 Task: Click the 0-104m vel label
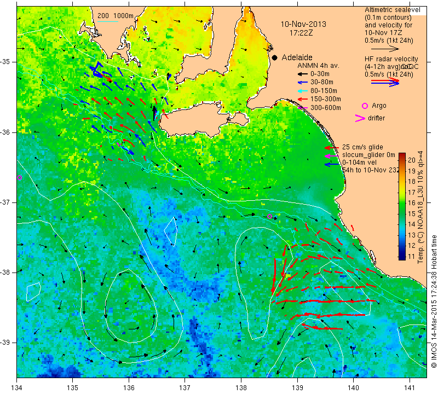360,163
